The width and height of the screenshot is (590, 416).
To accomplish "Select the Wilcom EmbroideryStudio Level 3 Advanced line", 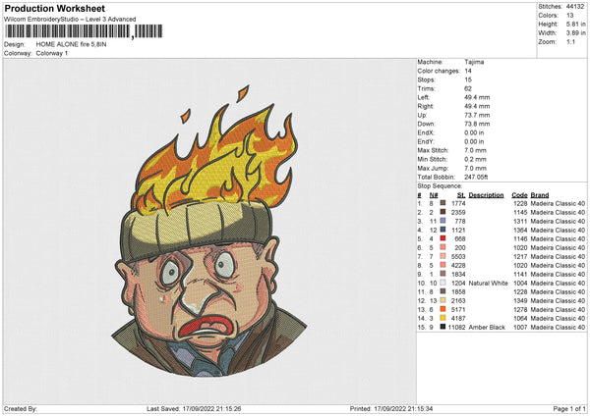I will 70,20.
